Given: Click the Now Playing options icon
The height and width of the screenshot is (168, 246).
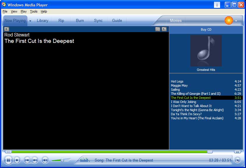Looking at the screenshot, I should [x=7, y=29].
